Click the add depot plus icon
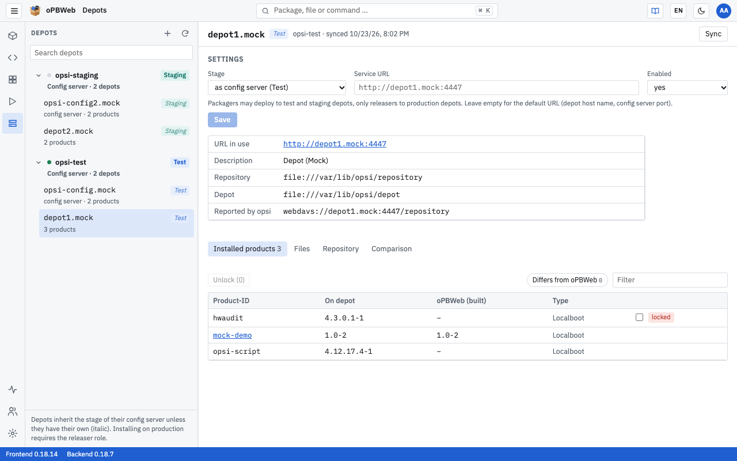Viewport: 737px width, 461px height. 168,33
